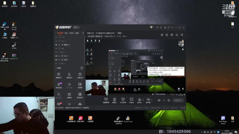Open the hamburger menu in title bar
Viewport: 239px width, 134px height.
pos(172,27)
